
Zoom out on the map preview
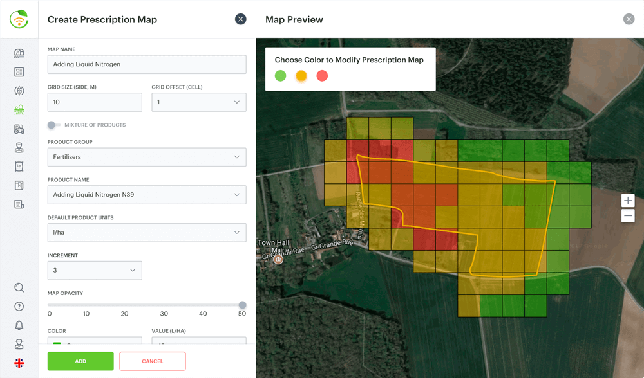(x=628, y=216)
